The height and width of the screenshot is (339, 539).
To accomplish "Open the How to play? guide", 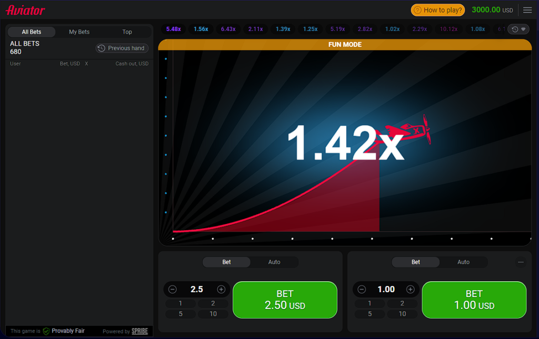I will 438,10.
